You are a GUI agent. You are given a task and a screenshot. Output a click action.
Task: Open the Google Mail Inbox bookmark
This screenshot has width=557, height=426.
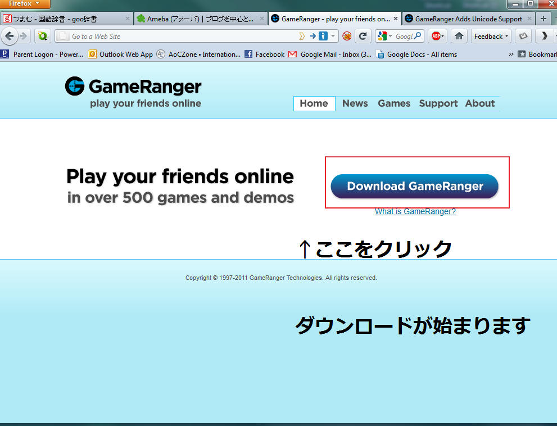click(x=329, y=55)
